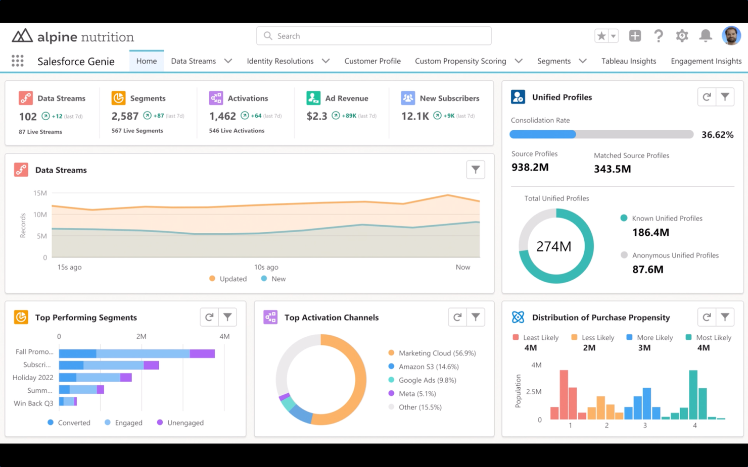748x467 pixels.
Task: Click the Least Likely color swatch
Action: [516, 337]
